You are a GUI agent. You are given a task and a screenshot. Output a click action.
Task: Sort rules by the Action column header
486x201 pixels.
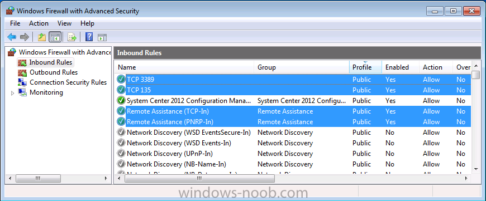pyautogui.click(x=436, y=67)
